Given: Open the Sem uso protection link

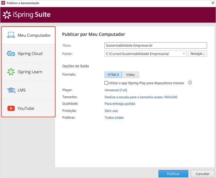Looking at the screenshot, I should [x=111, y=111].
